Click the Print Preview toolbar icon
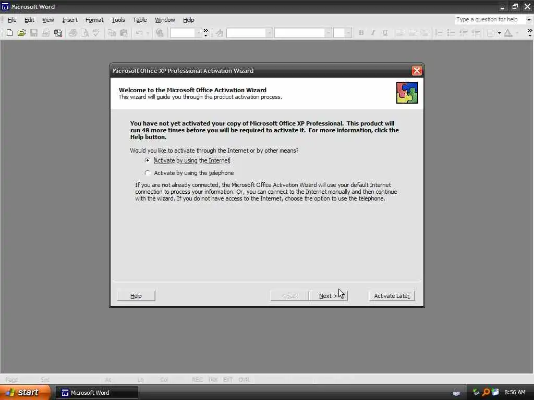The width and height of the screenshot is (534, 400). tap(84, 33)
